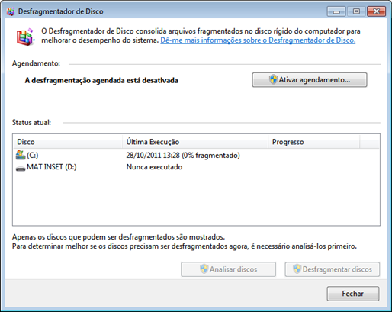Minimize the Desfragmentador de Disco window

(336, 11)
